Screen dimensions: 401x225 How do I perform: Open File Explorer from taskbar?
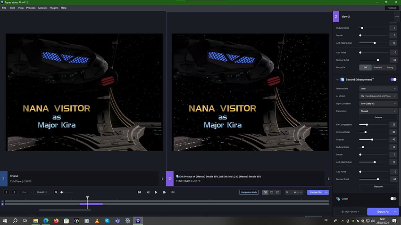(x=35, y=221)
